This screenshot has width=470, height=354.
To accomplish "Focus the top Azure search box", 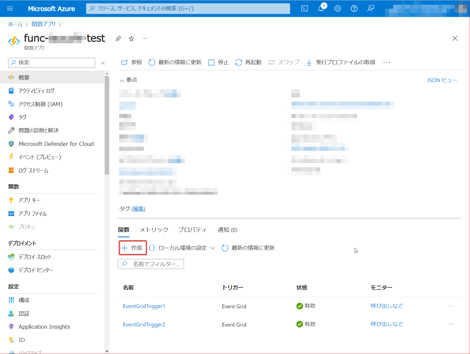I will point(188,8).
